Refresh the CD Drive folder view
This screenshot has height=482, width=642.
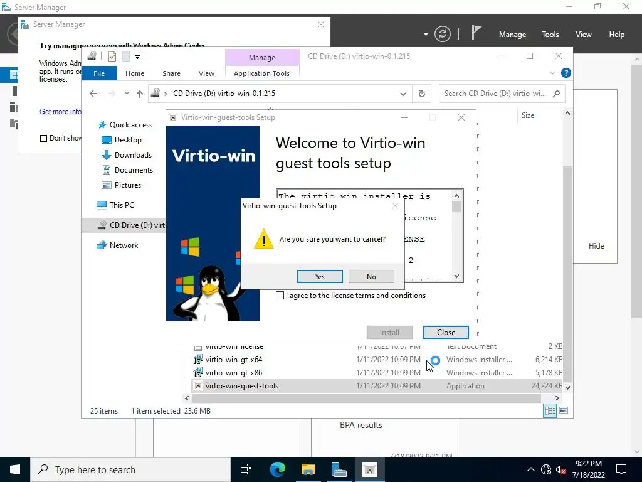(422, 94)
